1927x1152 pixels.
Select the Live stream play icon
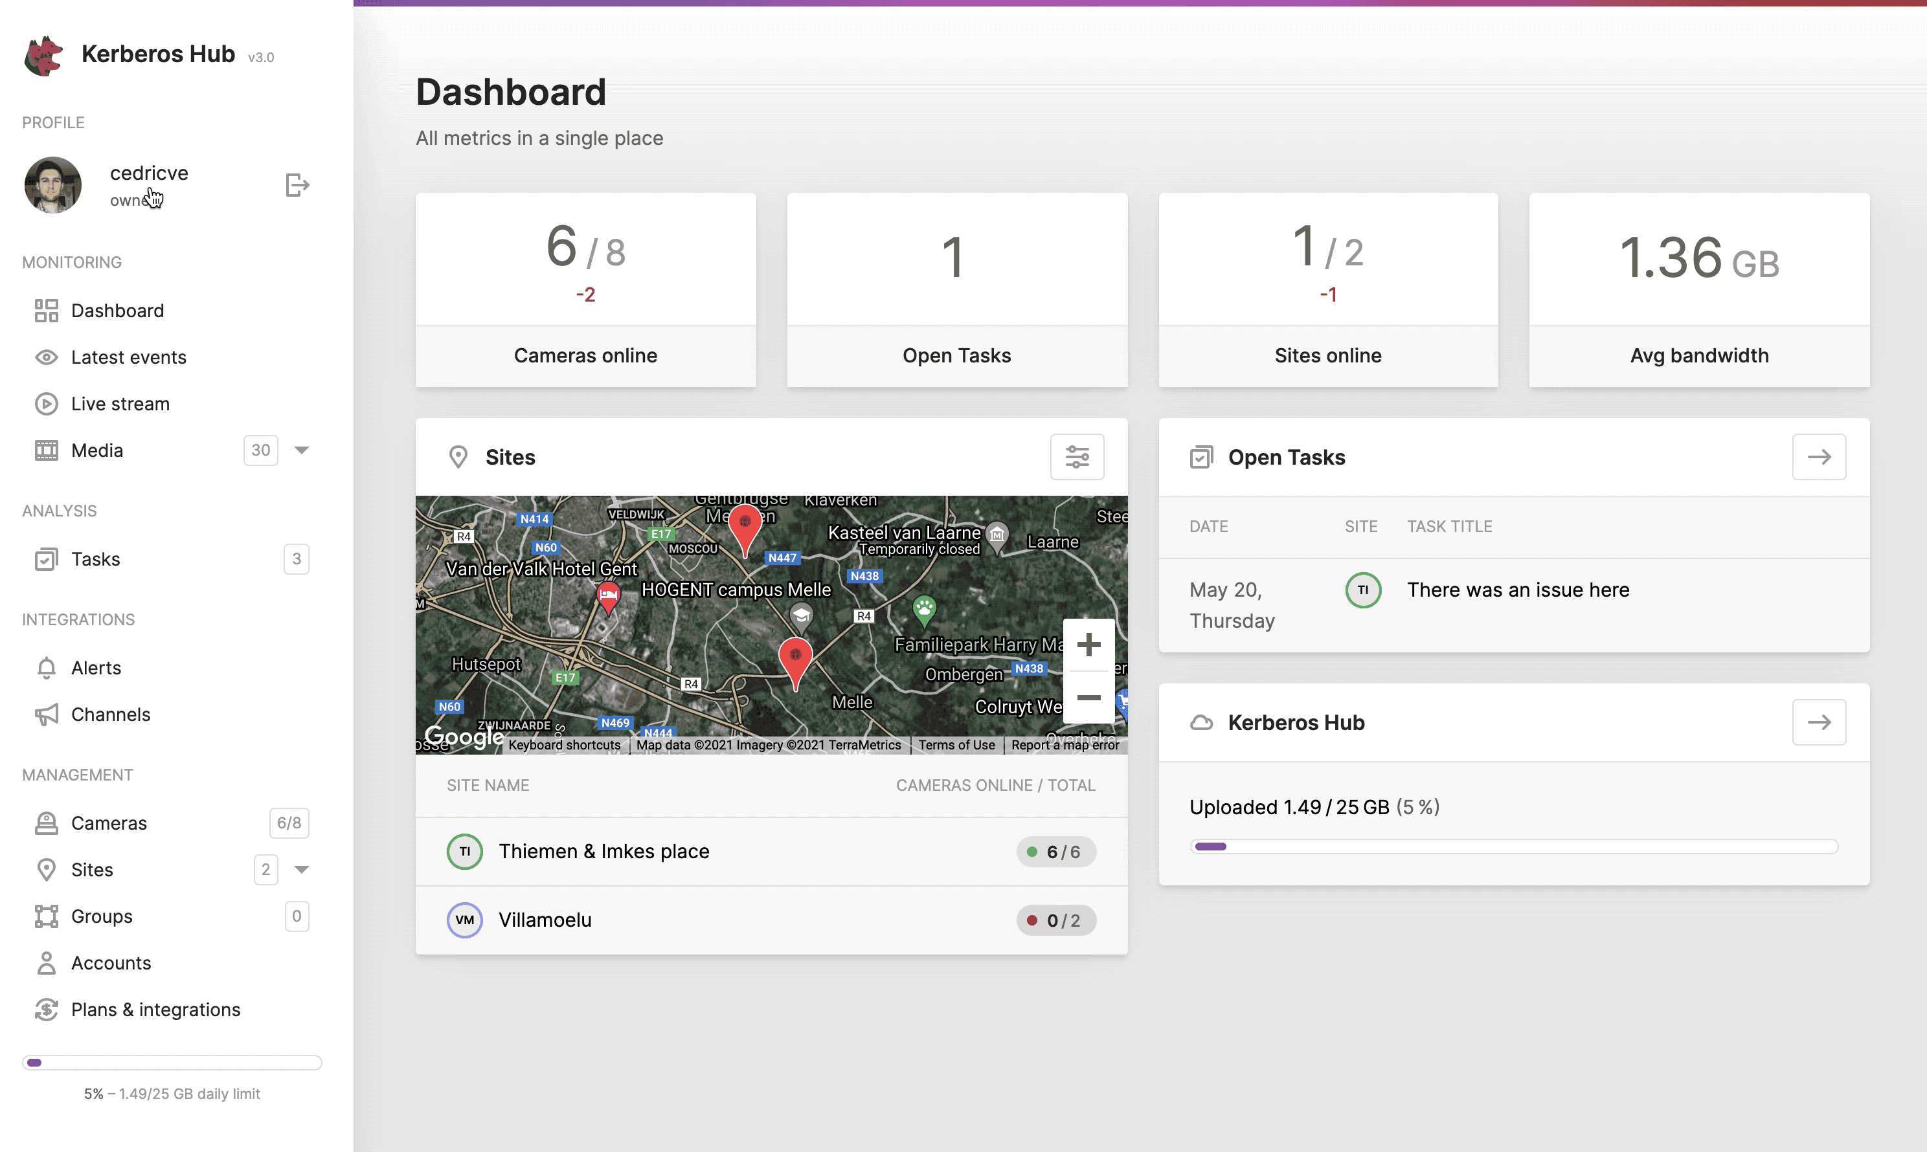pyautogui.click(x=46, y=404)
